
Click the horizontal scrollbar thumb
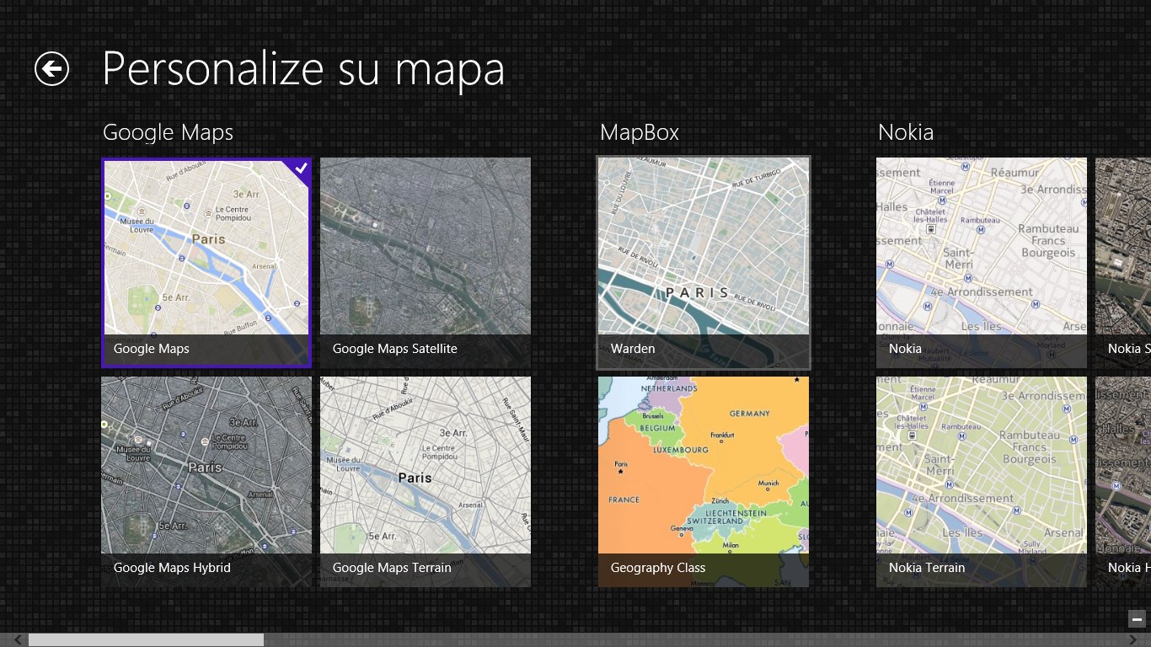coord(146,640)
